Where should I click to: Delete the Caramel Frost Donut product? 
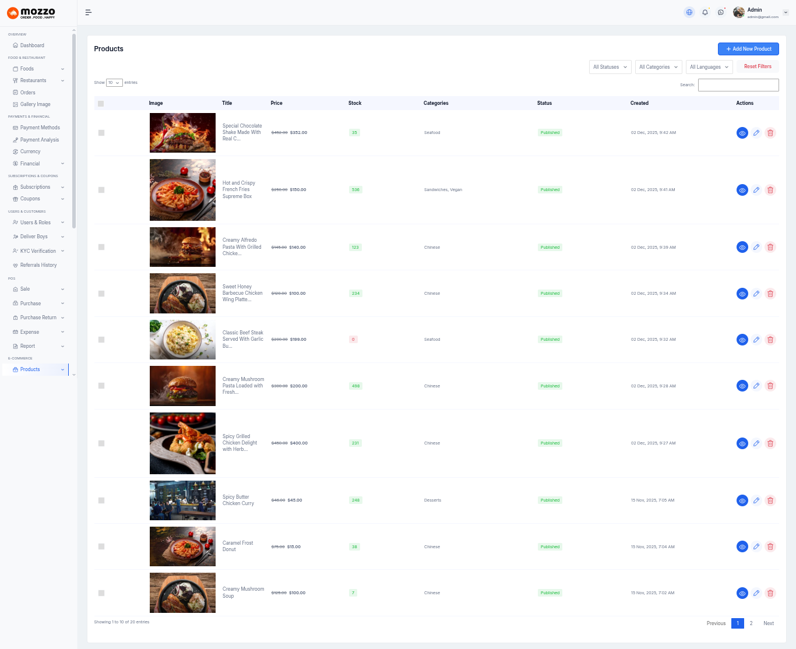[x=770, y=546]
